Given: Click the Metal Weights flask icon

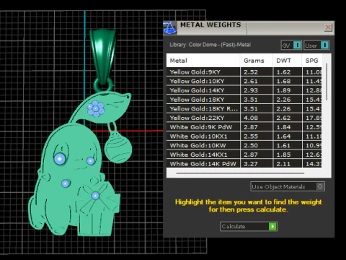Looking at the screenshot, I should point(170,28).
